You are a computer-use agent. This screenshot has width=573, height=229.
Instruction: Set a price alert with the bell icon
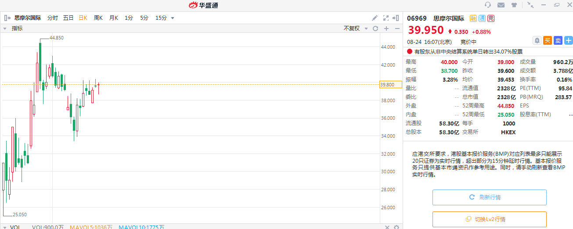pyautogui.click(x=537, y=40)
